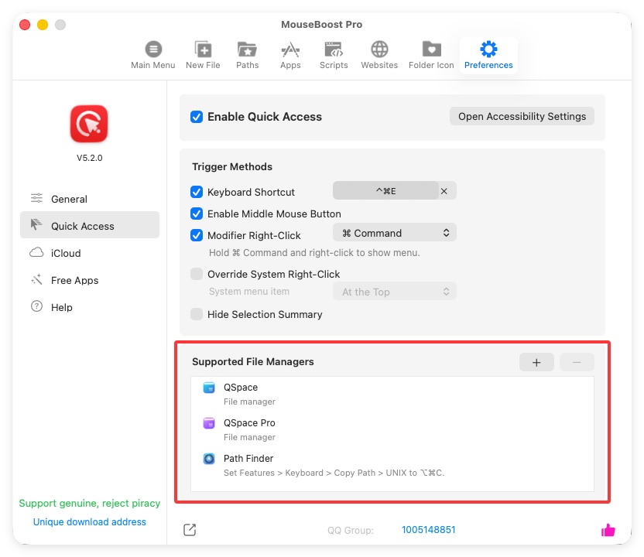Enable Override System Right-Click checkbox
This screenshot has width=644, height=557.
(x=197, y=274)
